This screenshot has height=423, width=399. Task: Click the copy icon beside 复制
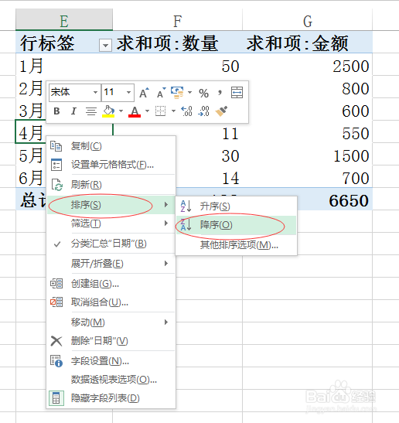(56, 146)
